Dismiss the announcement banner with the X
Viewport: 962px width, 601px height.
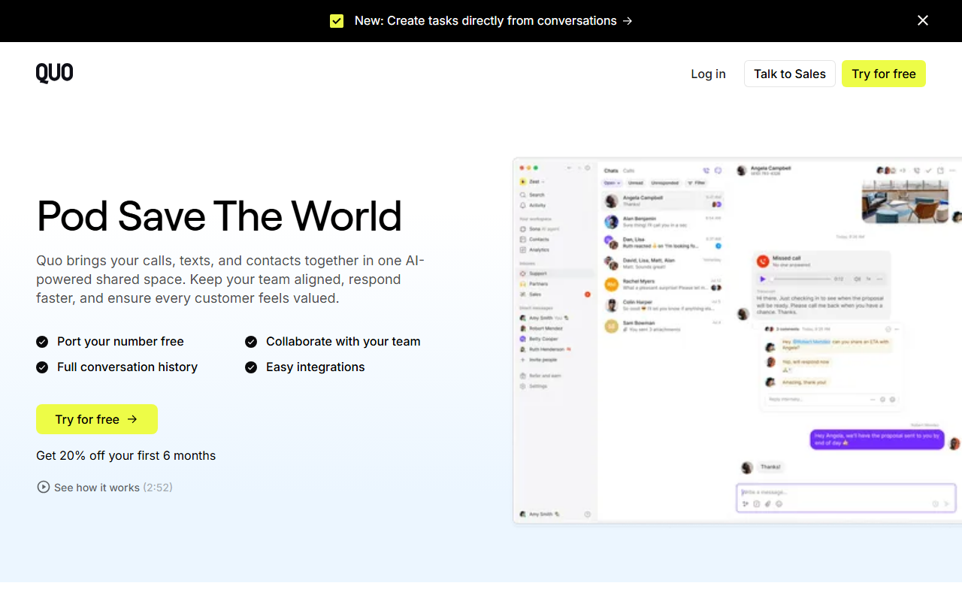[x=923, y=21]
